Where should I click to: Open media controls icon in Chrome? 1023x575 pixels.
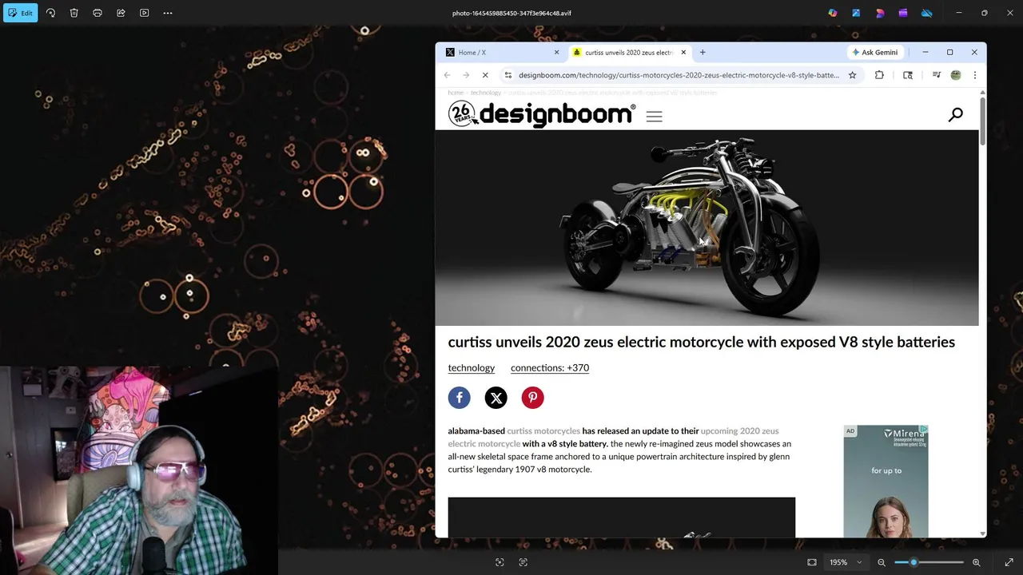[936, 75]
